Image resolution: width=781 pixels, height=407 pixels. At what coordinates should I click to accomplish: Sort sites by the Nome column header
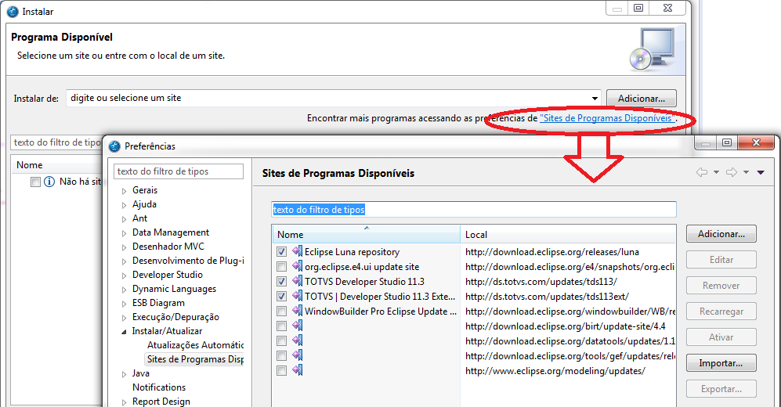coord(366,234)
